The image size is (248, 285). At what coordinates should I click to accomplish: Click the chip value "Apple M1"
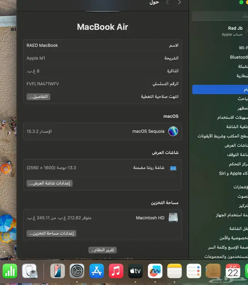tap(36, 58)
